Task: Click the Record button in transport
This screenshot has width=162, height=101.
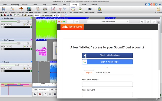Action: (x=40, y=94)
